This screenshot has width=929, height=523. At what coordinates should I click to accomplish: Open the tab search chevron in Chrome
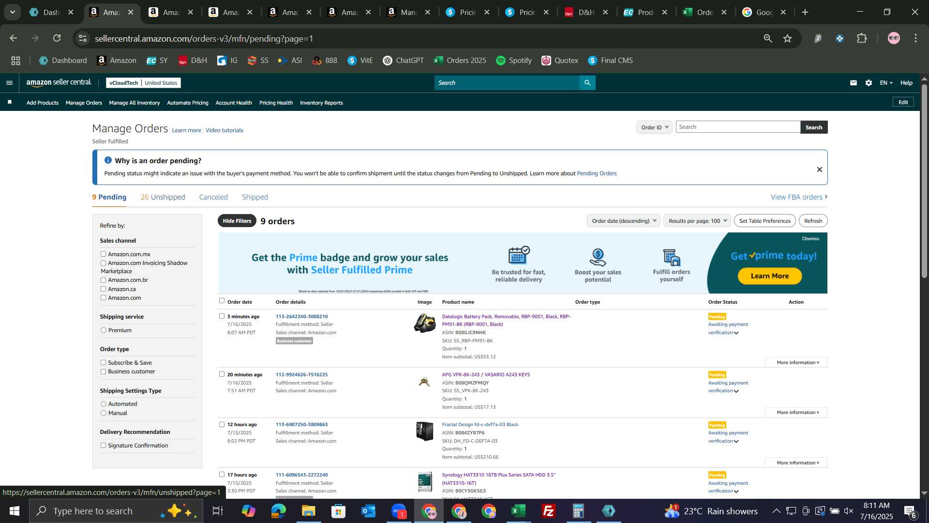pos(12,12)
